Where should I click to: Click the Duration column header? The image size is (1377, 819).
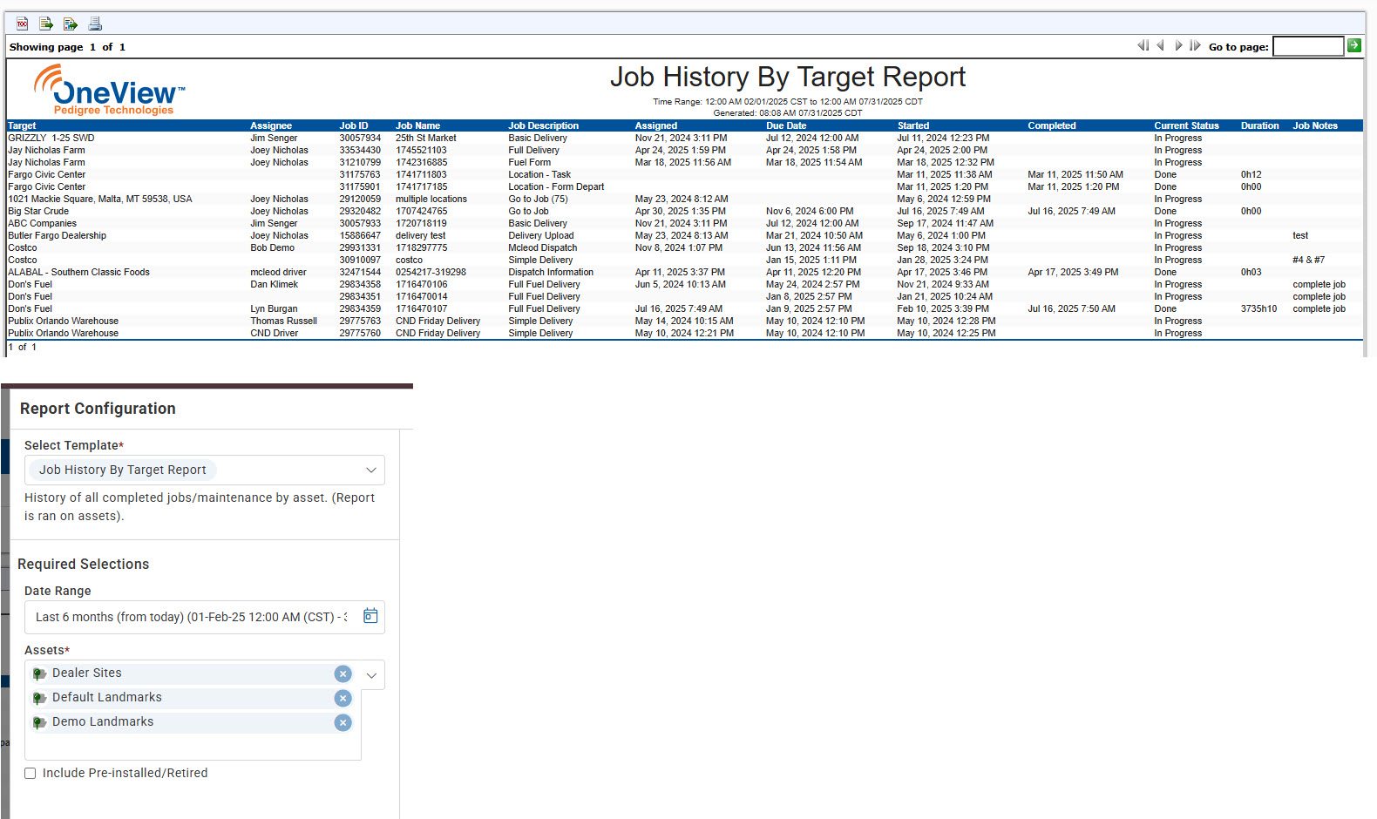click(x=1260, y=125)
